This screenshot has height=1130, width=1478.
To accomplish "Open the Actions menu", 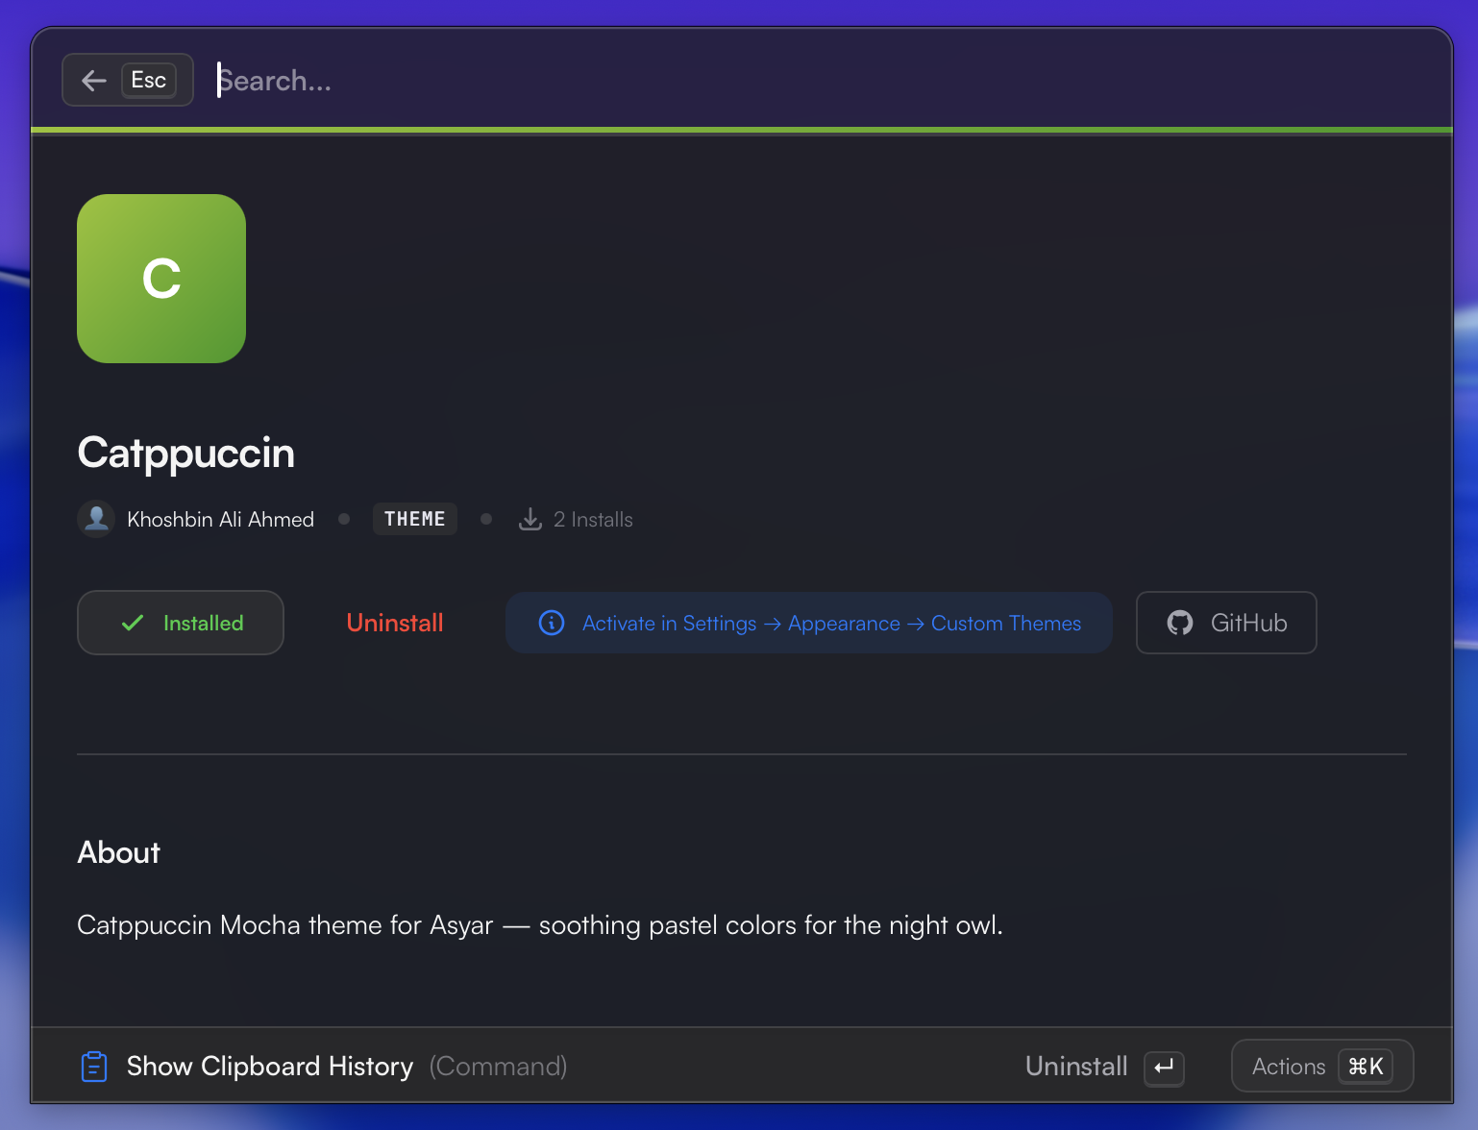I will 1288,1067.
